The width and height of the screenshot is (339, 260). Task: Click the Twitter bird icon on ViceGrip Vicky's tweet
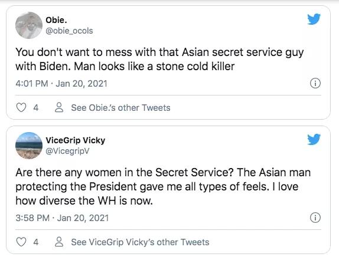click(x=314, y=139)
